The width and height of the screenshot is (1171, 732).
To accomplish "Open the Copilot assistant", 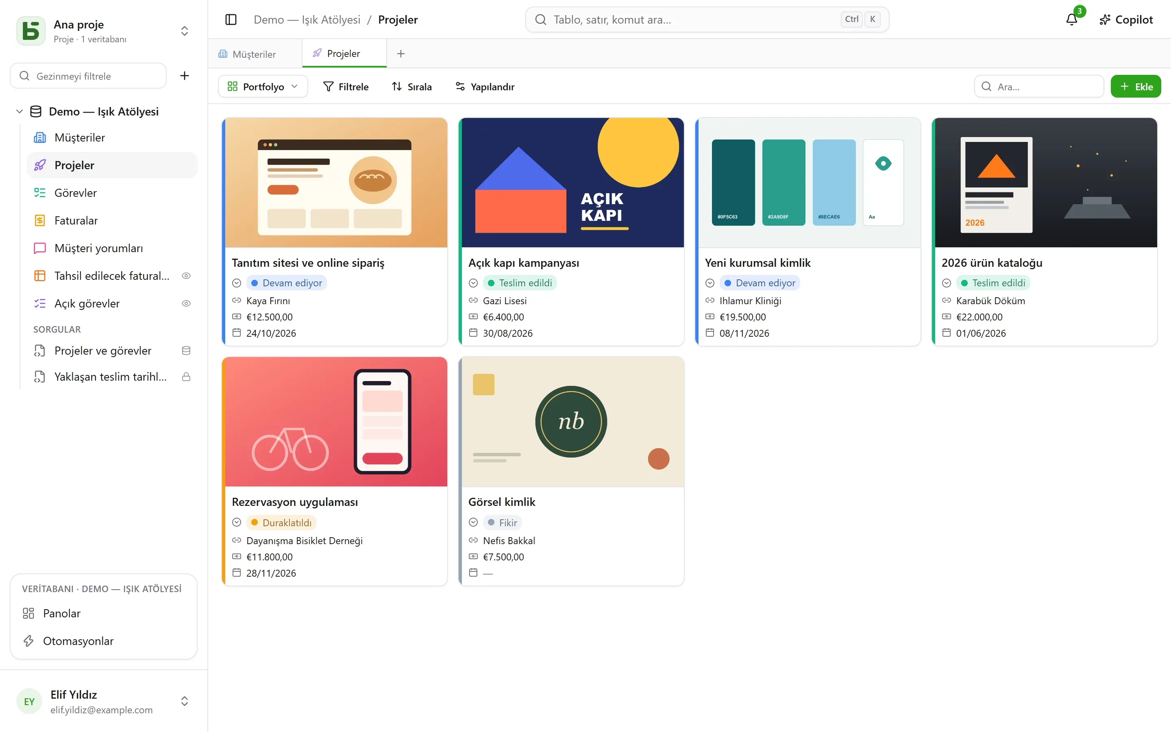I will (x=1127, y=20).
